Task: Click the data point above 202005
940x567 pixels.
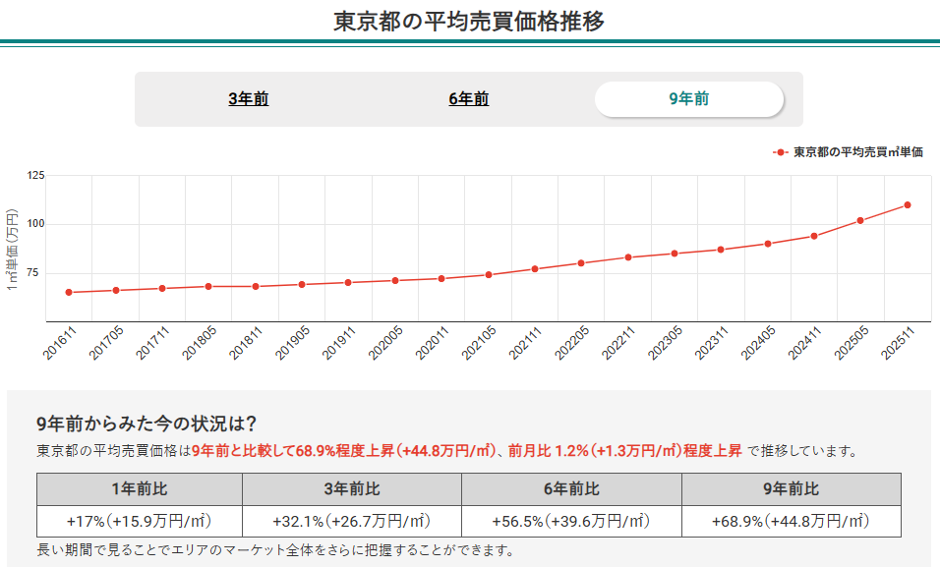Action: click(394, 279)
